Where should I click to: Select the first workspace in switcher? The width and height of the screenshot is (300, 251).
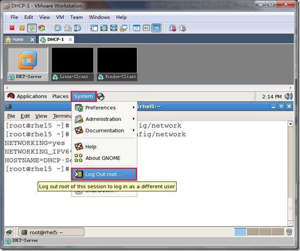(x=240, y=232)
